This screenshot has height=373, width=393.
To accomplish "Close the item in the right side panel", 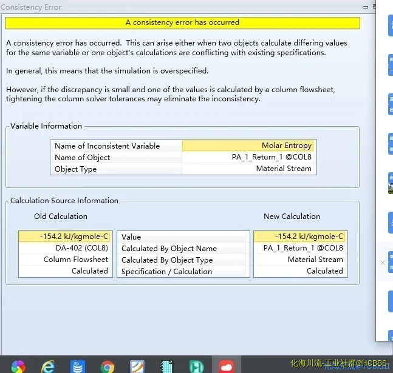I will (x=383, y=263).
